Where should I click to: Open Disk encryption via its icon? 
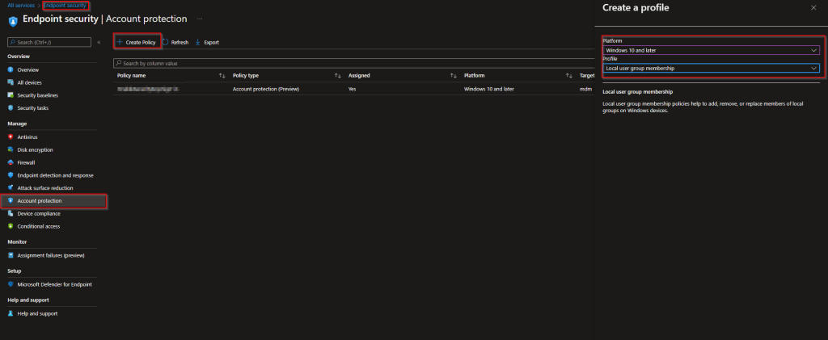11,149
